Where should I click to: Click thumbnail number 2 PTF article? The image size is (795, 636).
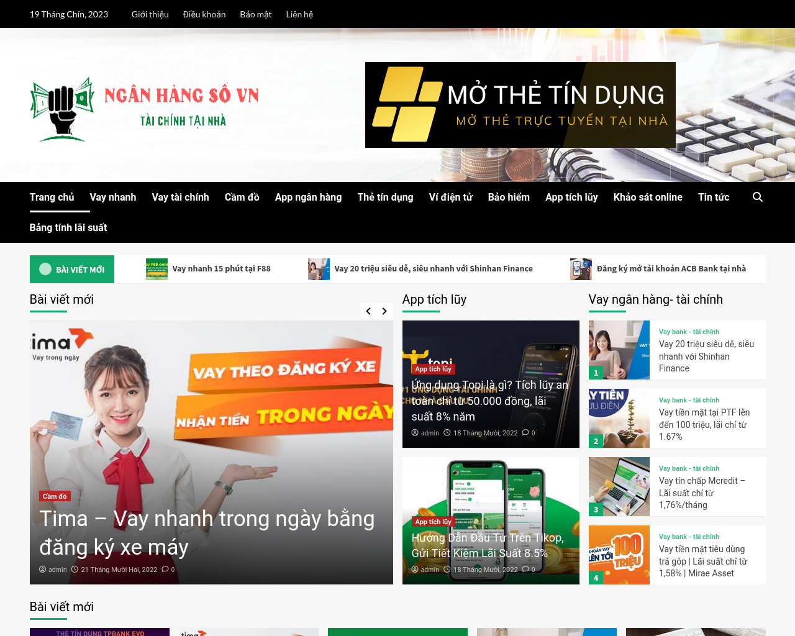click(x=619, y=418)
